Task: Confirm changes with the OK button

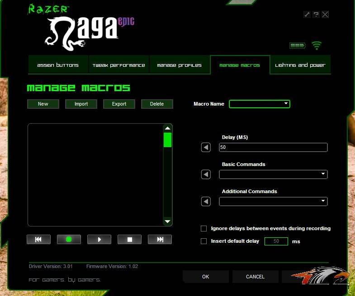Action: [206, 277]
